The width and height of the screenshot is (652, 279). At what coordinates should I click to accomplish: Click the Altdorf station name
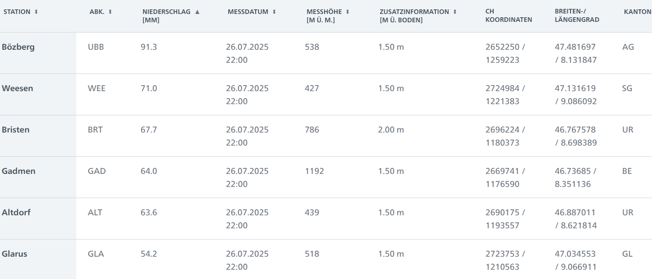coord(16,213)
